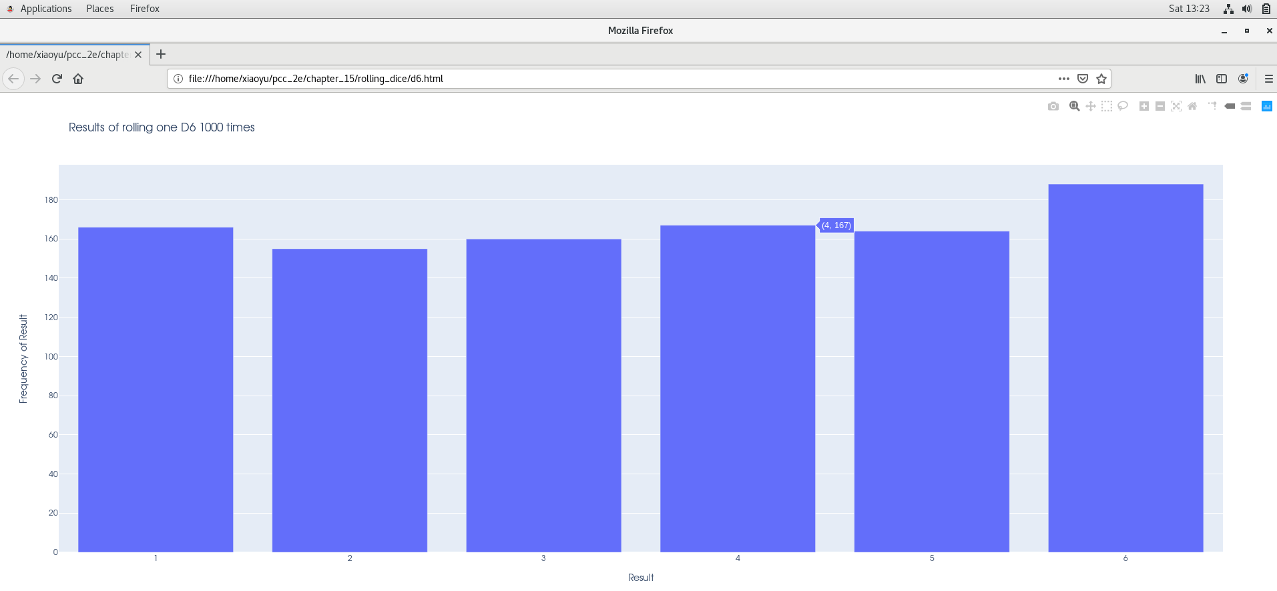This screenshot has height=591, width=1277.
Task: Click bar for result 2
Action: point(350,400)
